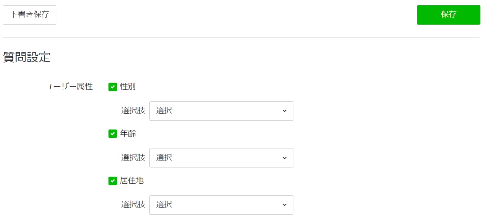
Task: Open the 選択肢 dropdown under 年齢
Action: (221, 158)
